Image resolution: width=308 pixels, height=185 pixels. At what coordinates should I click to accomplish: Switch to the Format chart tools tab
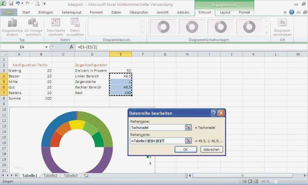tap(244, 12)
